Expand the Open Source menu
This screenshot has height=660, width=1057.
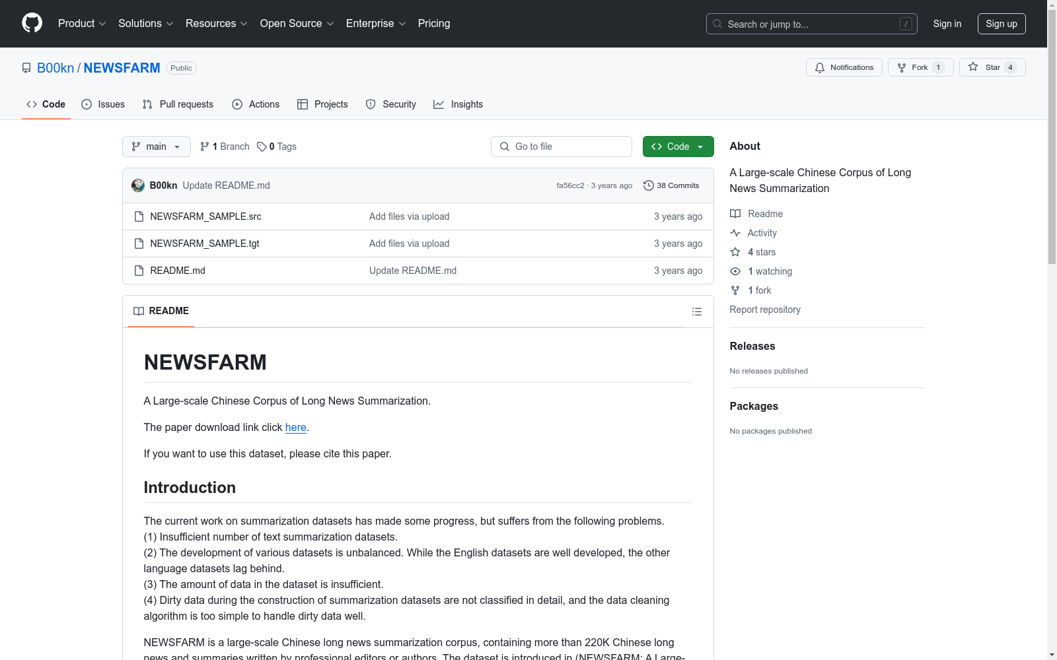click(297, 24)
